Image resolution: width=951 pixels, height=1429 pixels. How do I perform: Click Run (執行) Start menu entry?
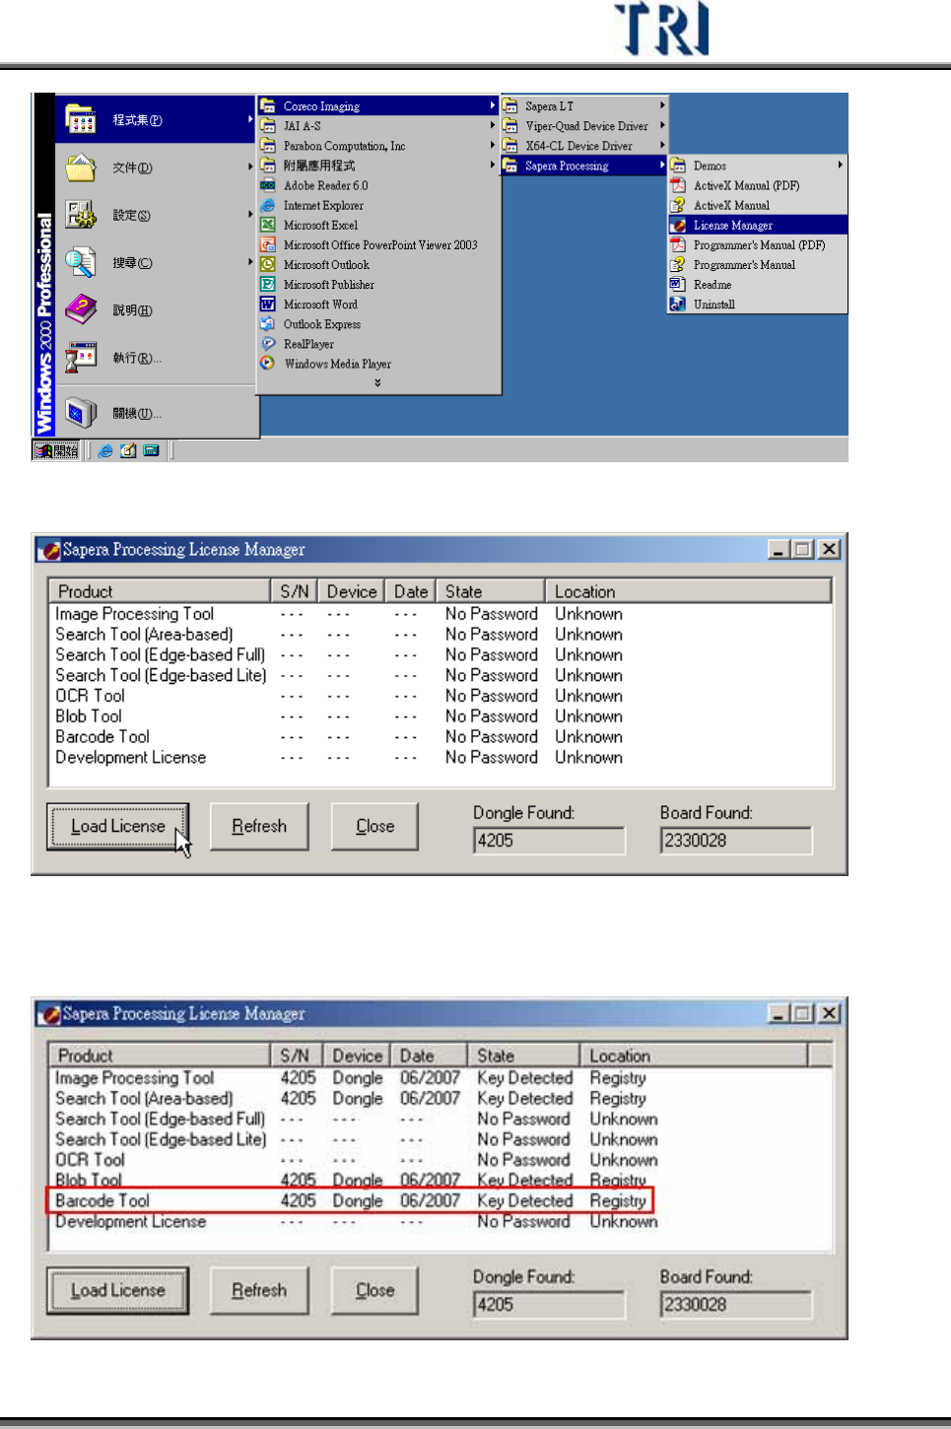pos(157,357)
